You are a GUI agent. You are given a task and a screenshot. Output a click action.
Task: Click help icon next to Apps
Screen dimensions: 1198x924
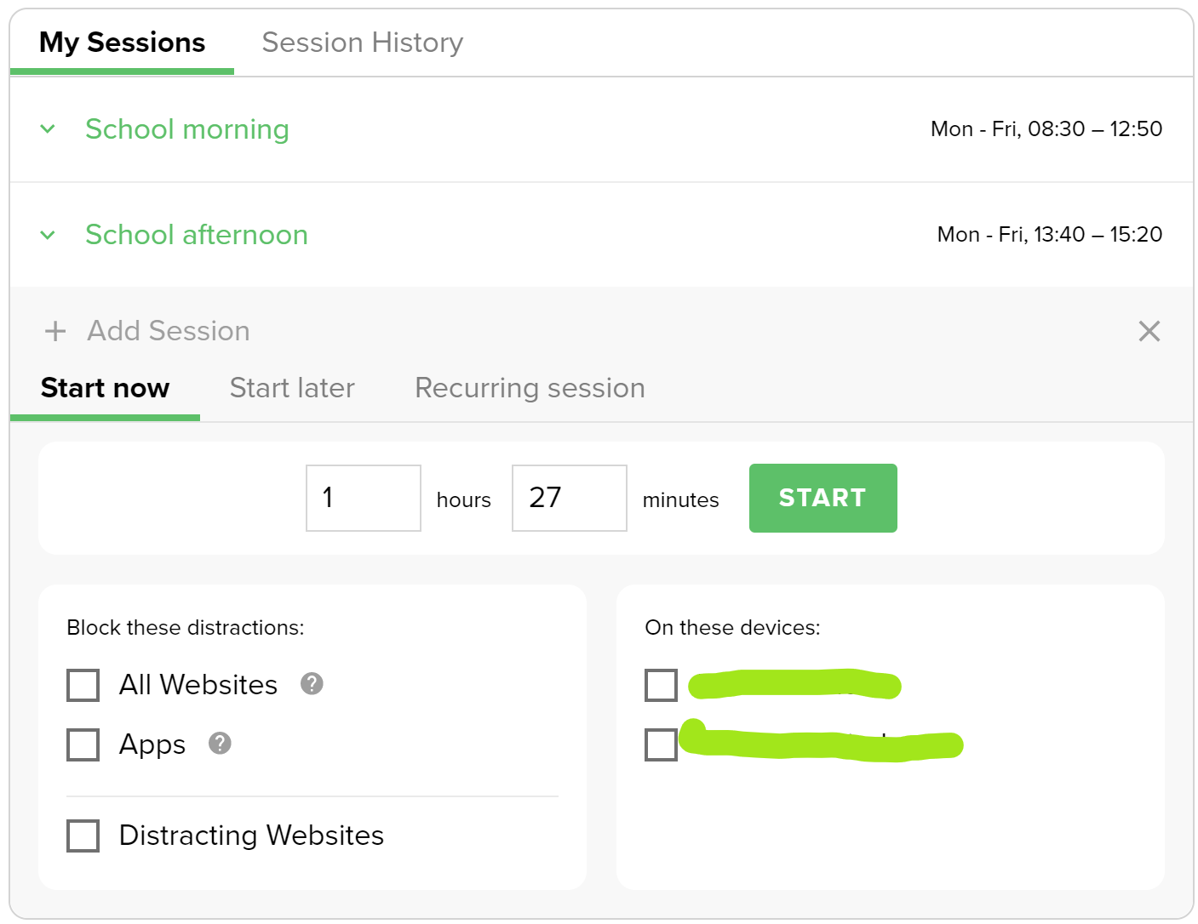coord(220,743)
